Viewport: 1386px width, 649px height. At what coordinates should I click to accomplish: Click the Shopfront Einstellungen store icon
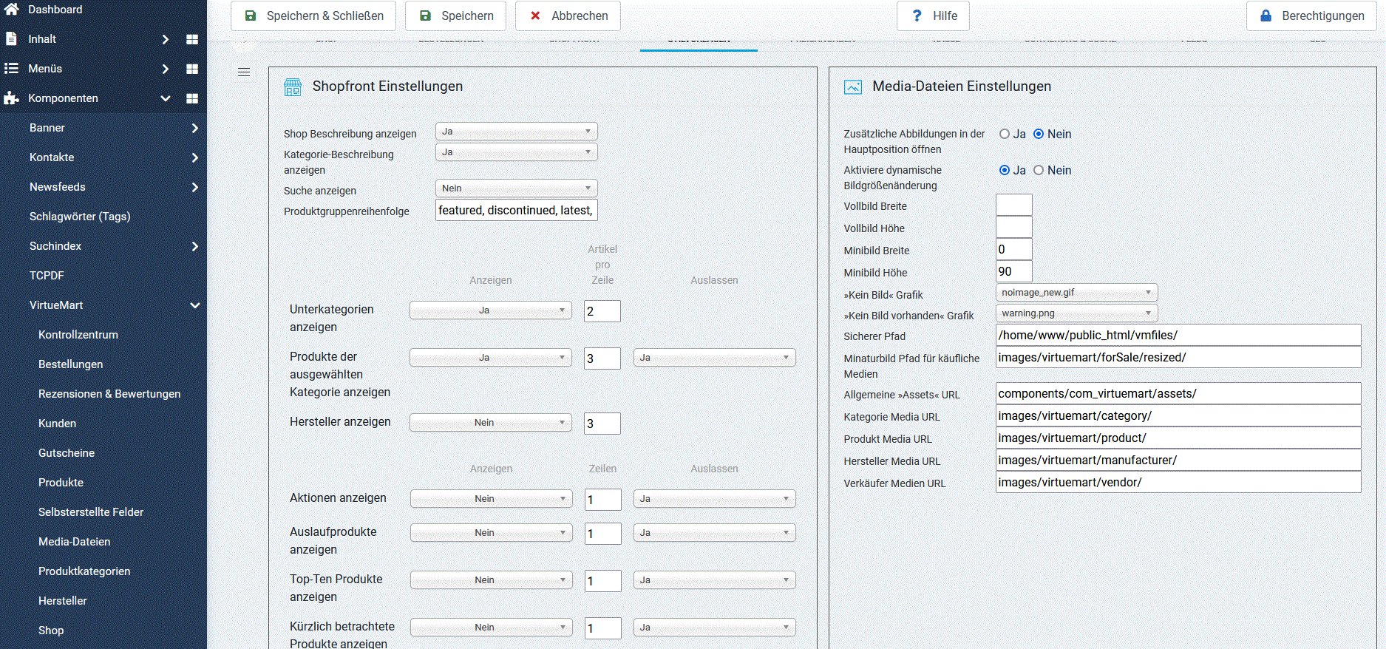pyautogui.click(x=293, y=87)
